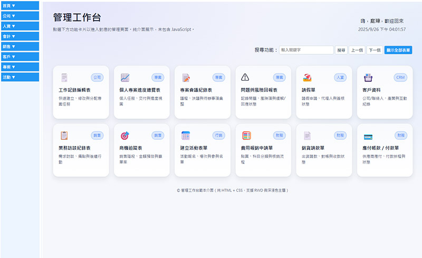This screenshot has width=422, height=258.
Task: Expand the 客戶 sidebar menu
Action: click(20, 57)
